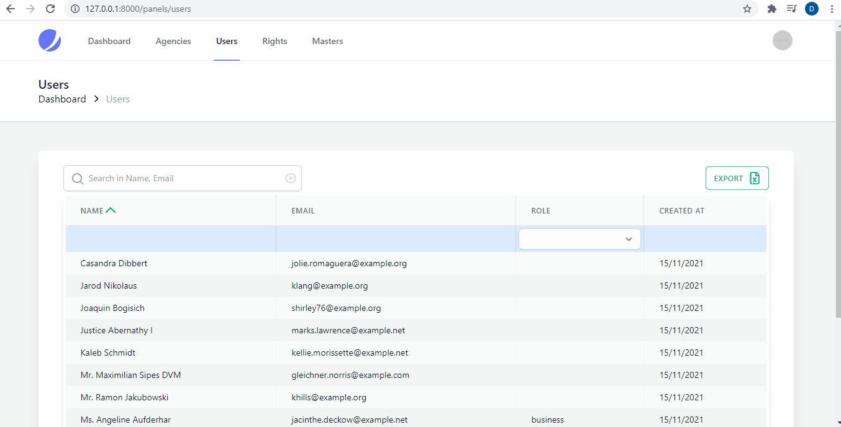Click the magnifier icon in the search box
The image size is (841, 427).
coord(78,179)
